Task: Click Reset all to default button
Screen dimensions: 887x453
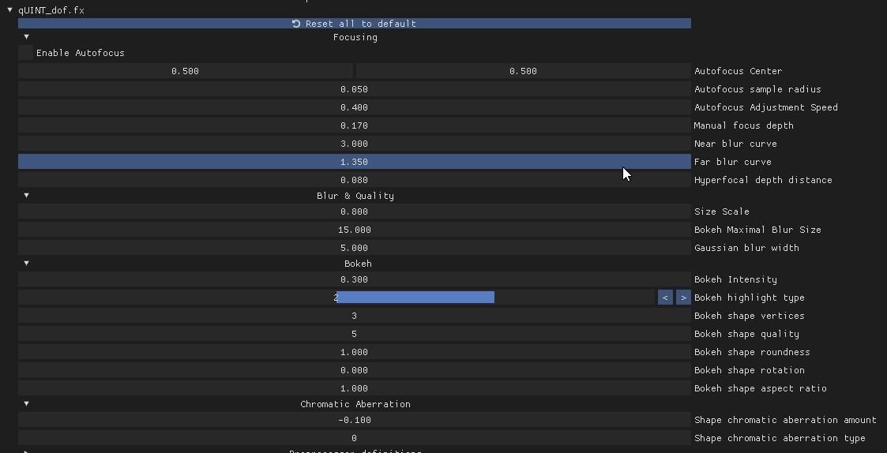Action: [x=354, y=24]
